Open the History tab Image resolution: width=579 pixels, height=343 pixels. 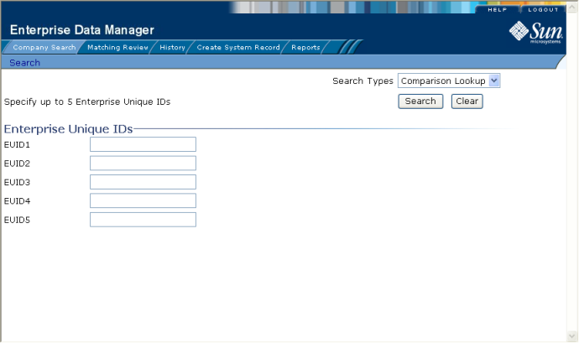click(x=172, y=47)
